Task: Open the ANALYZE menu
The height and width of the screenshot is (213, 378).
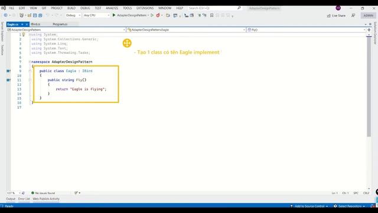Action: [112, 8]
